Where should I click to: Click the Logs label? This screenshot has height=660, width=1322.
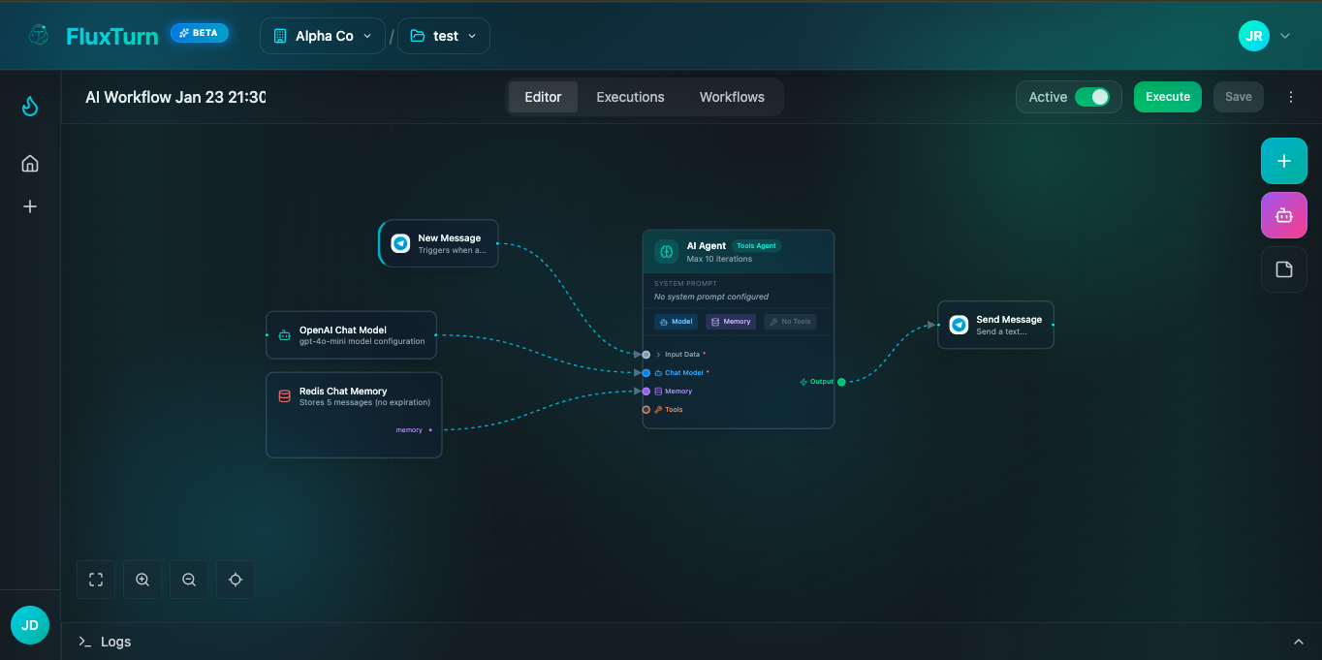pyautogui.click(x=115, y=642)
